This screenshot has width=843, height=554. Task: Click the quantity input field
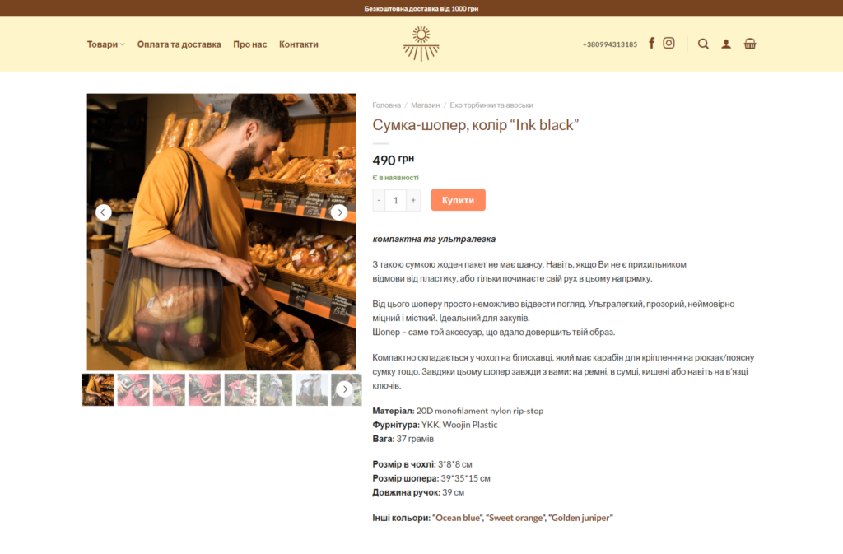[x=396, y=200]
